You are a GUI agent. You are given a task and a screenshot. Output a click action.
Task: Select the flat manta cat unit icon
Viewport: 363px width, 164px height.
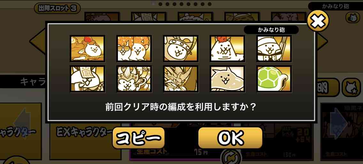pos(227,79)
